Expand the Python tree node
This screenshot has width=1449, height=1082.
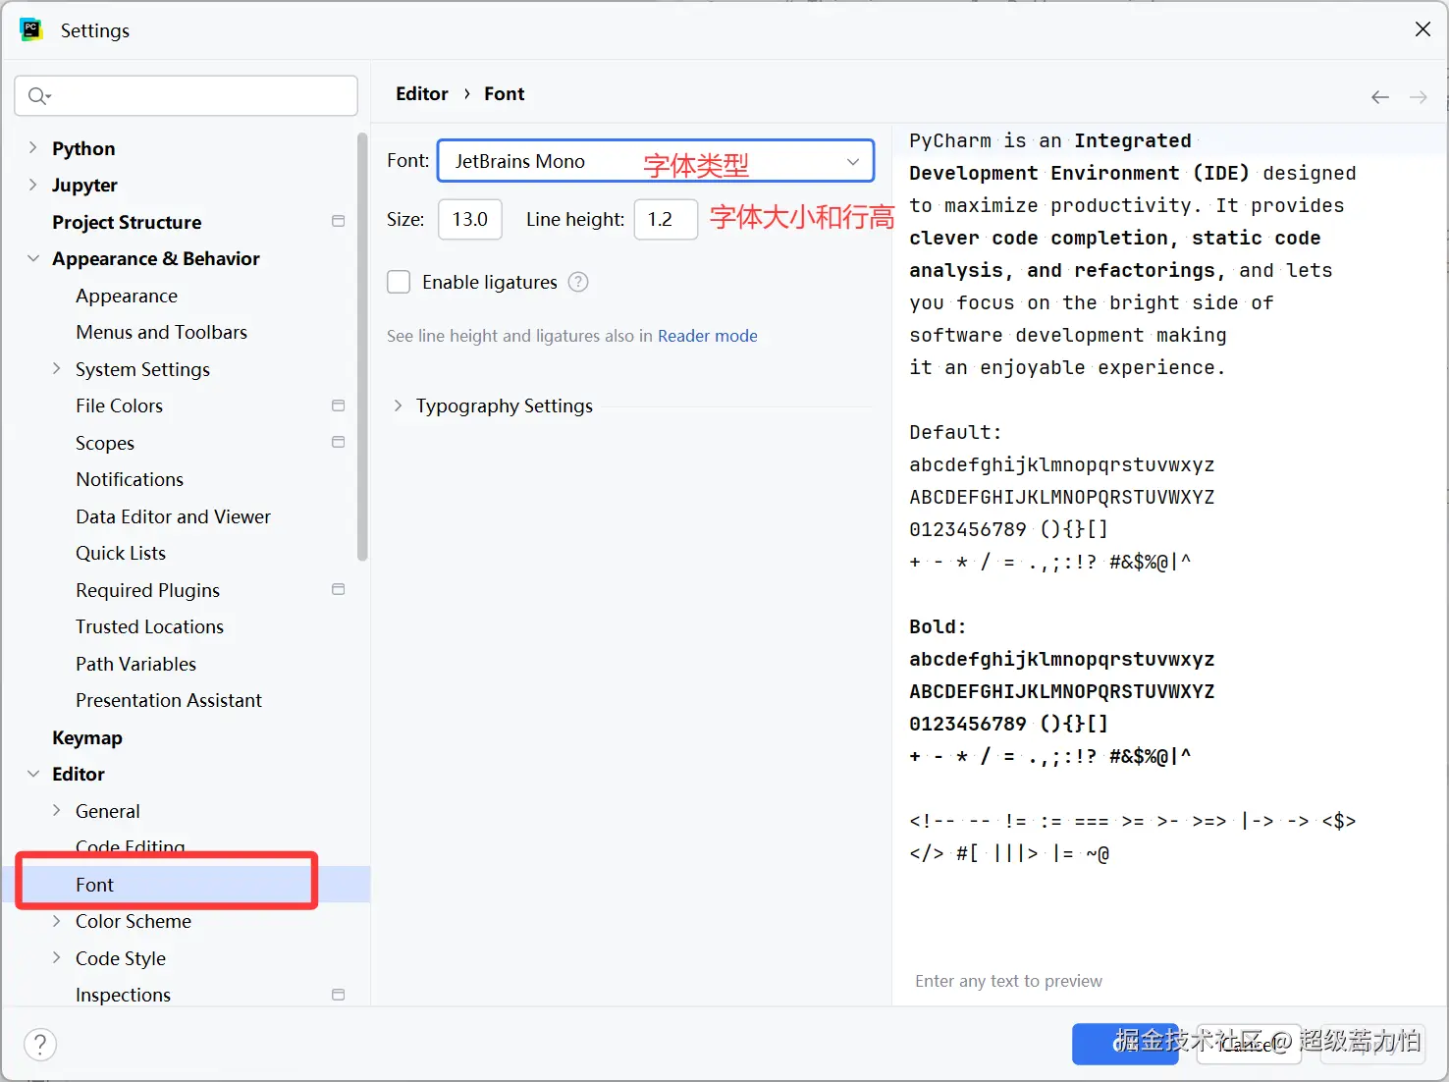(32, 147)
